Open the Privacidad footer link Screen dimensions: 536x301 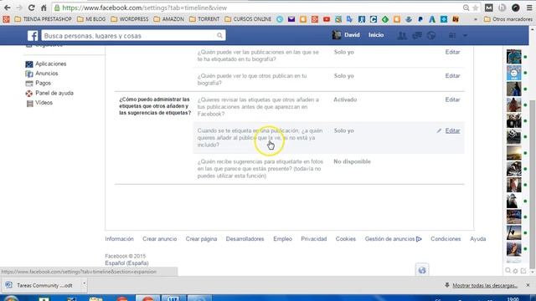point(313,239)
